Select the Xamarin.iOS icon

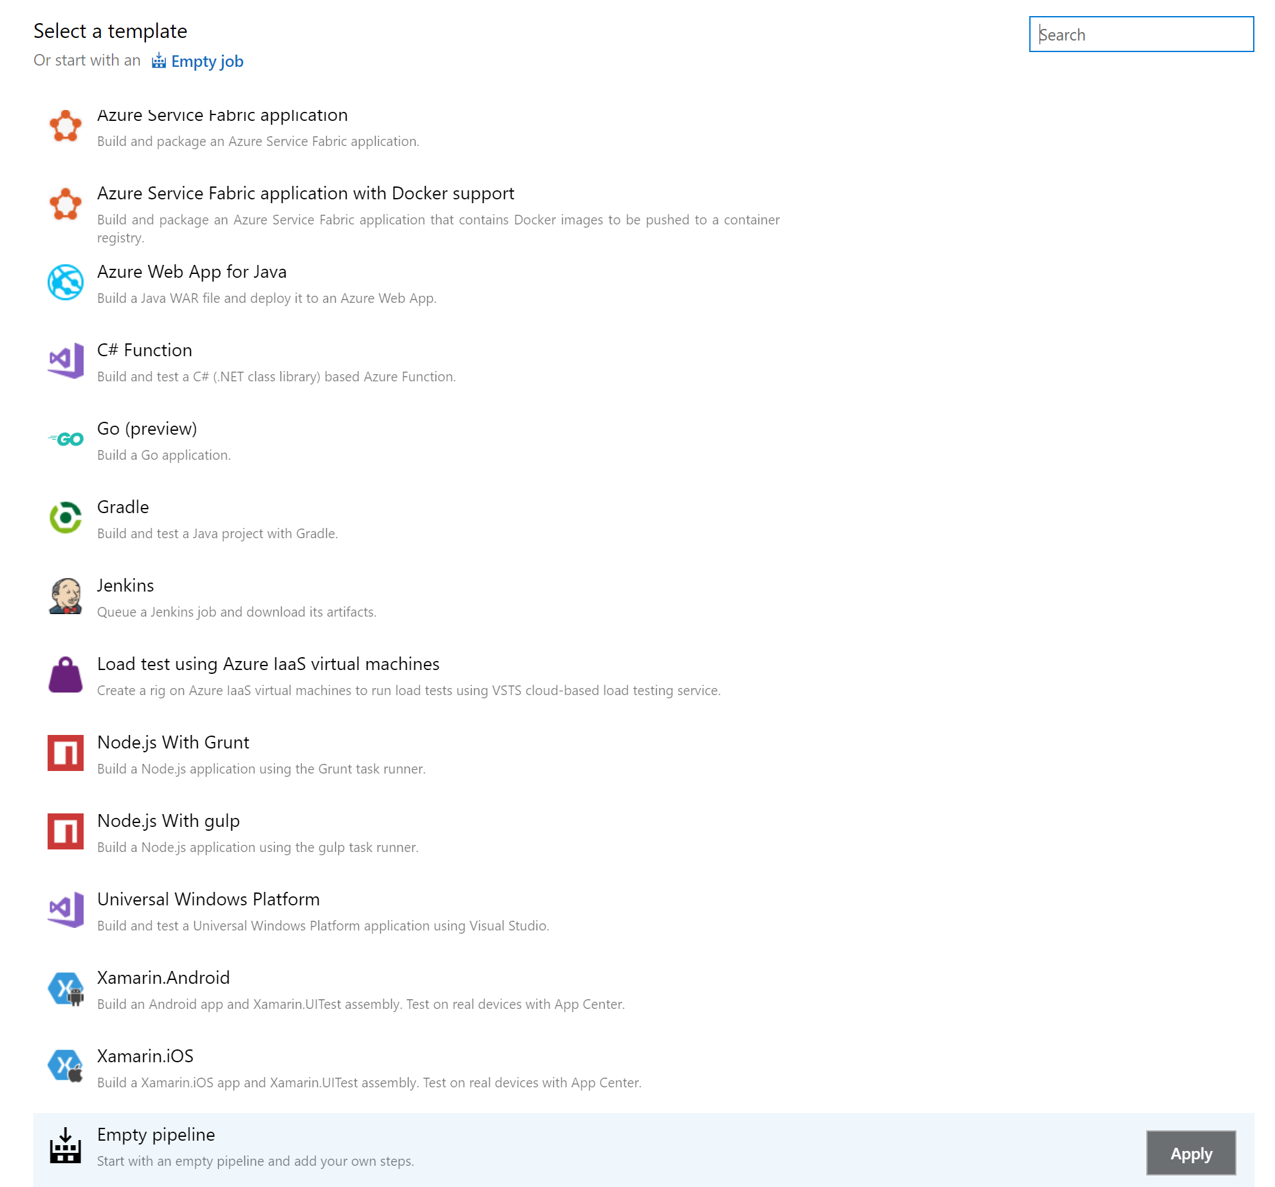(66, 1067)
